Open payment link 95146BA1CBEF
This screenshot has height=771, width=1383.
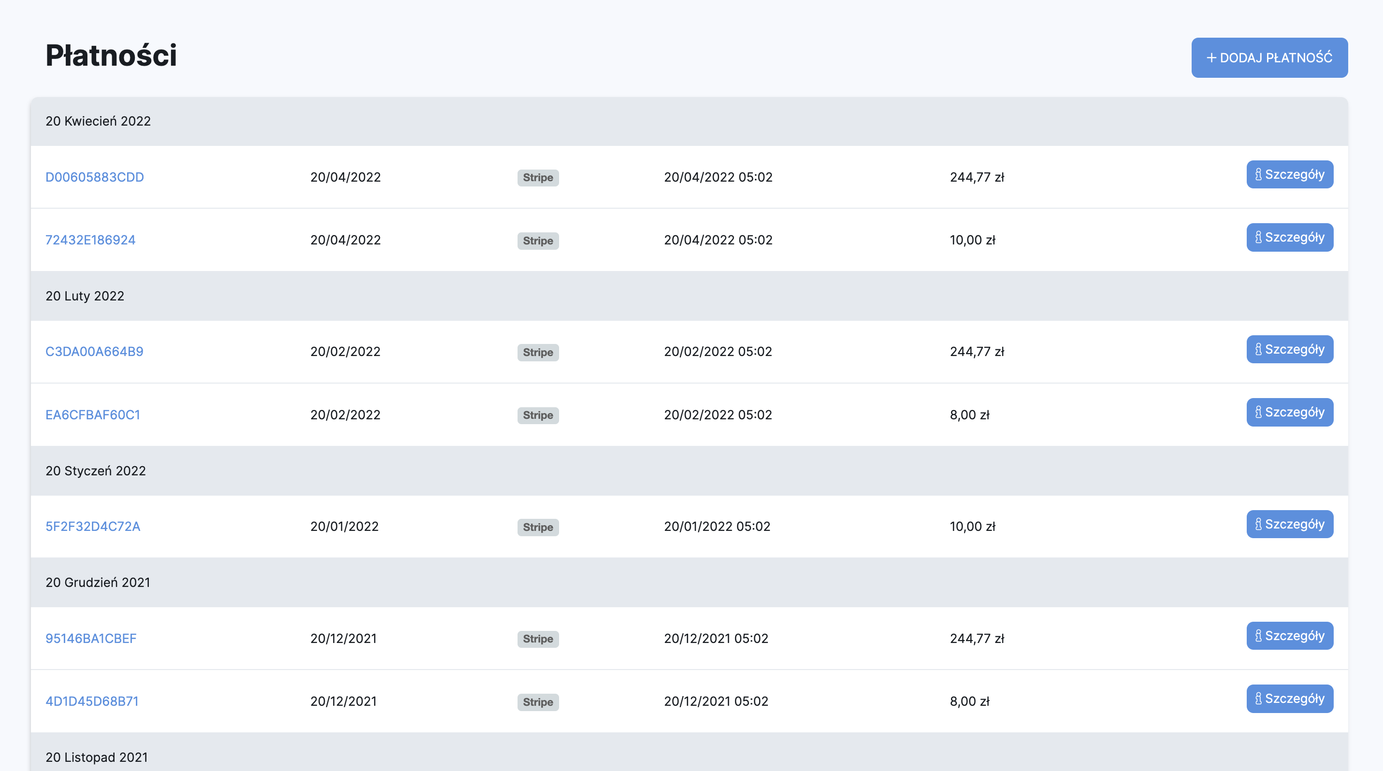pos(91,639)
